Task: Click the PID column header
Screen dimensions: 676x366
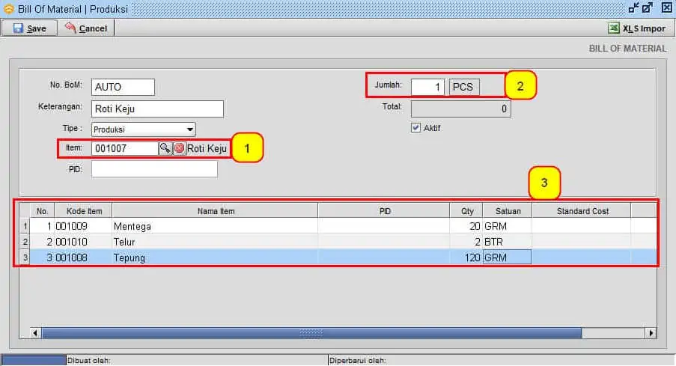Action: click(384, 211)
